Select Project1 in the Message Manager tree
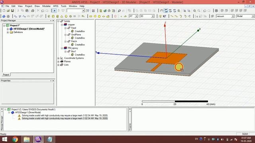This screenshot has width=255, height=143. pos(33,110)
